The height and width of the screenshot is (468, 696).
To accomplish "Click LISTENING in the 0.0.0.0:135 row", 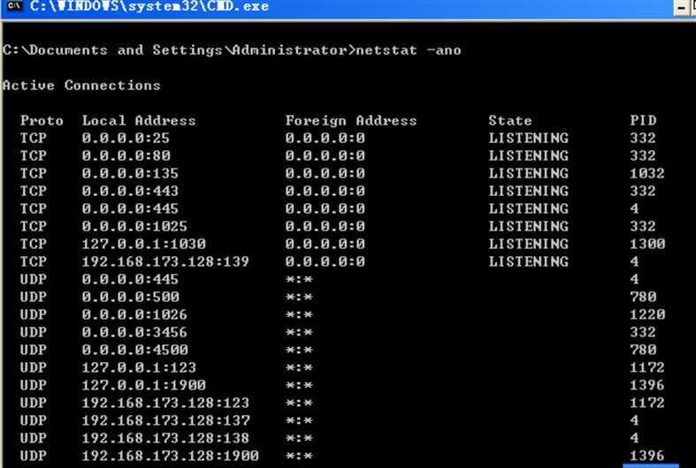I will 528,173.
